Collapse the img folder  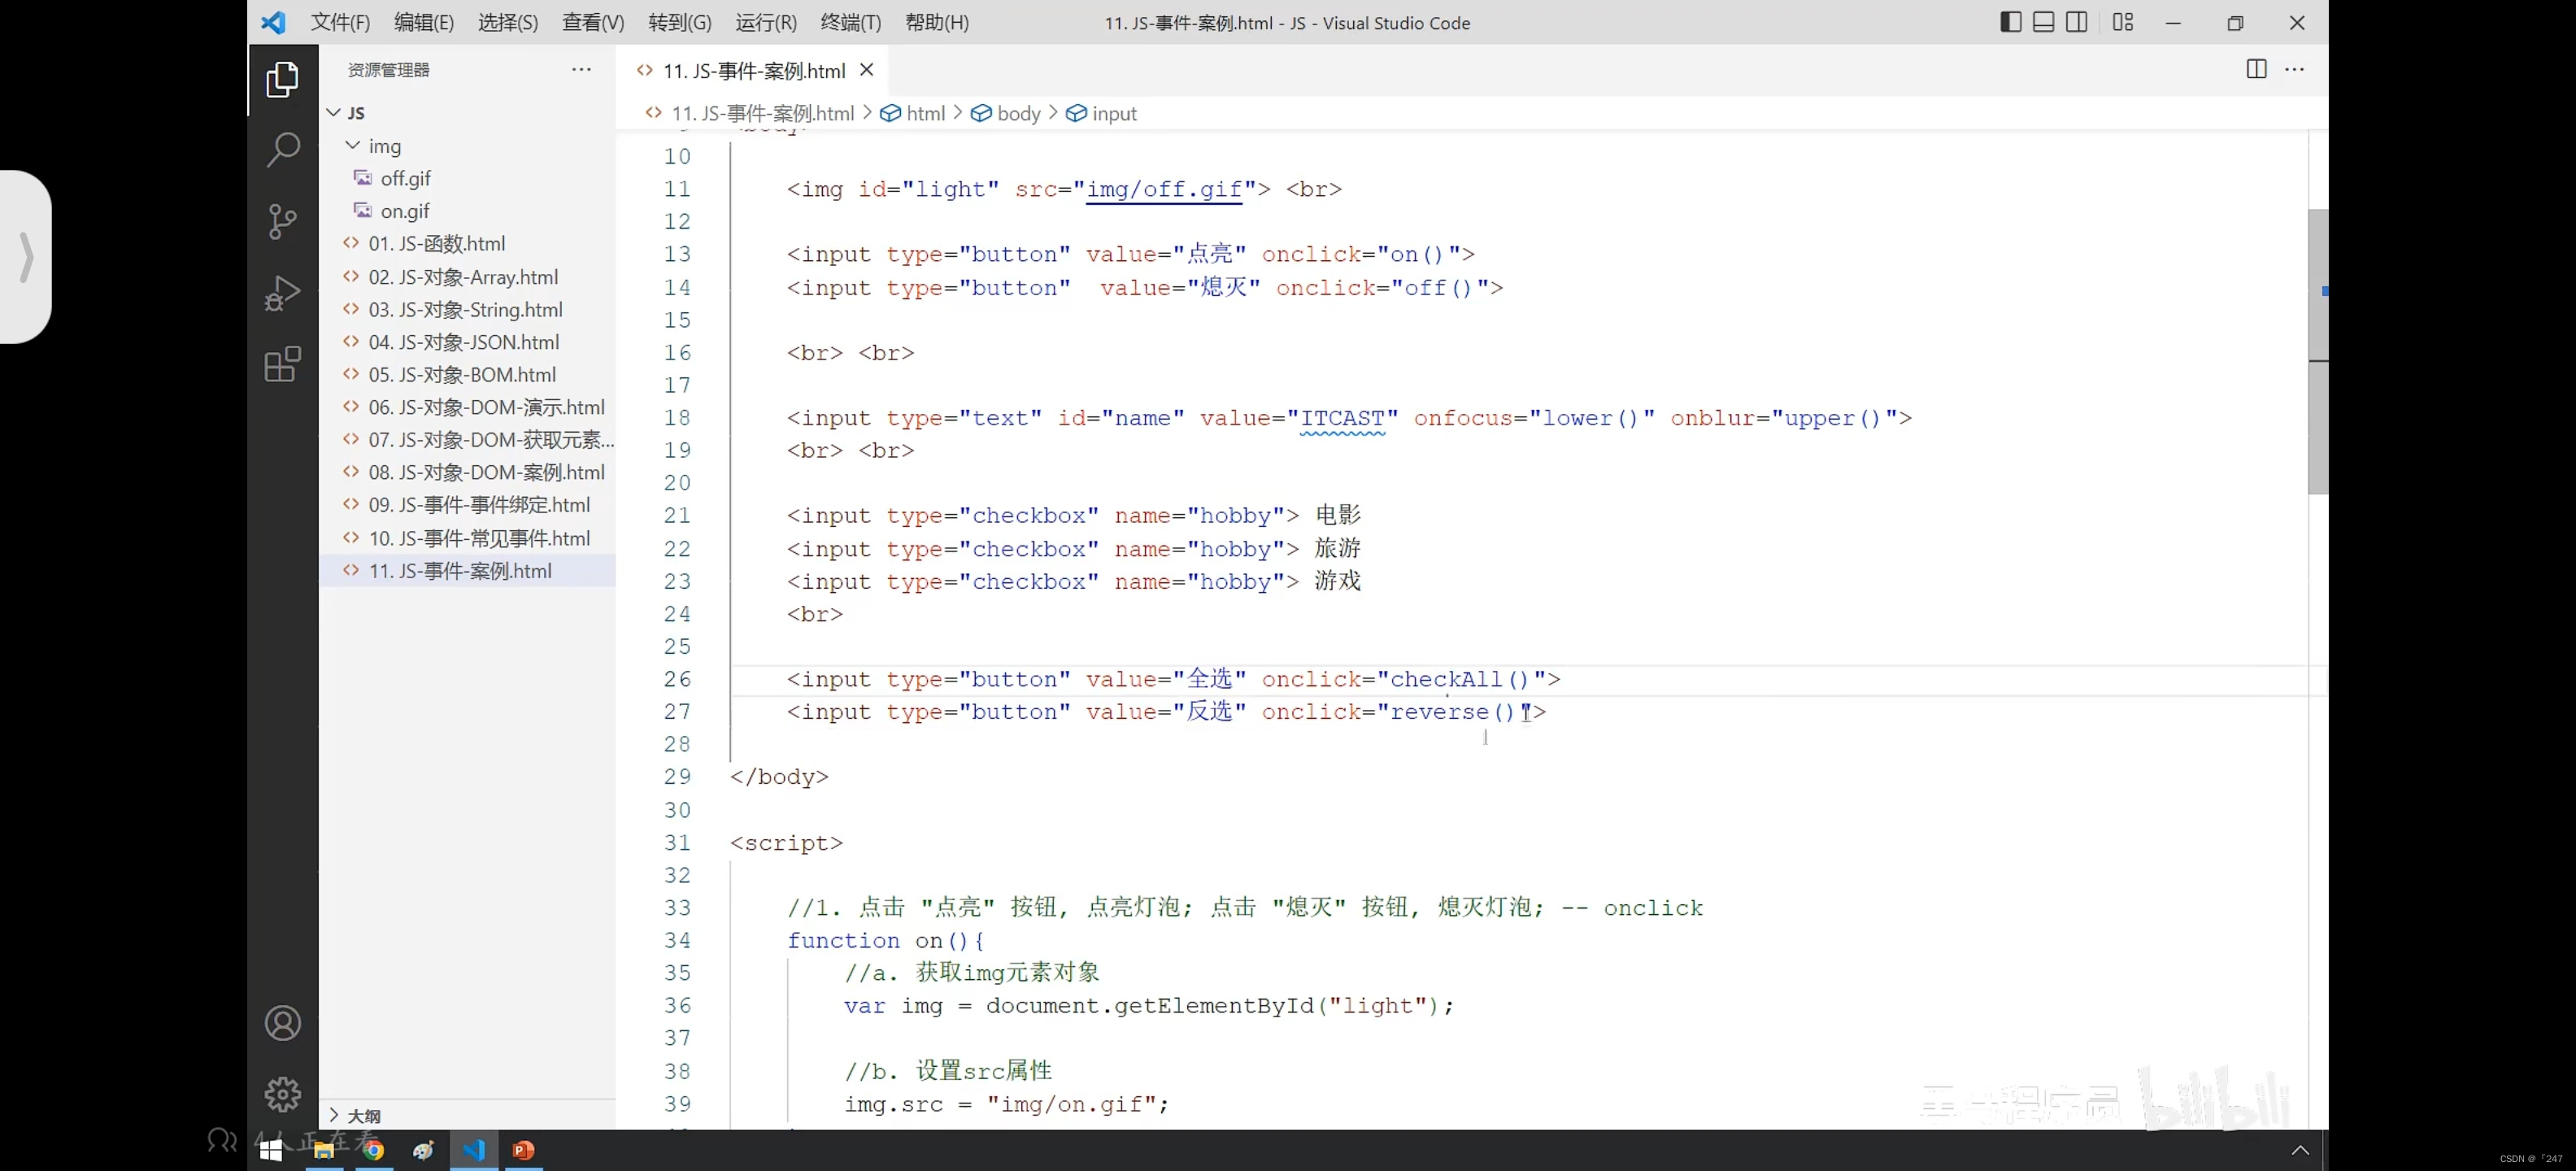(x=468, y=146)
